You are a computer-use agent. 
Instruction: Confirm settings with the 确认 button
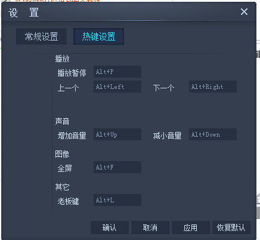[x=110, y=227]
